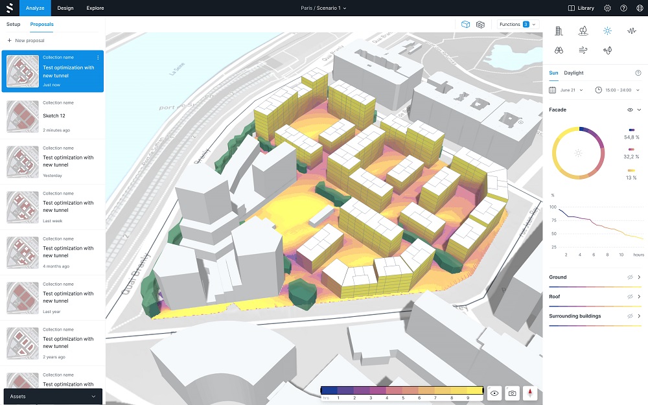Open the outdoor area trees icon

[583, 30]
